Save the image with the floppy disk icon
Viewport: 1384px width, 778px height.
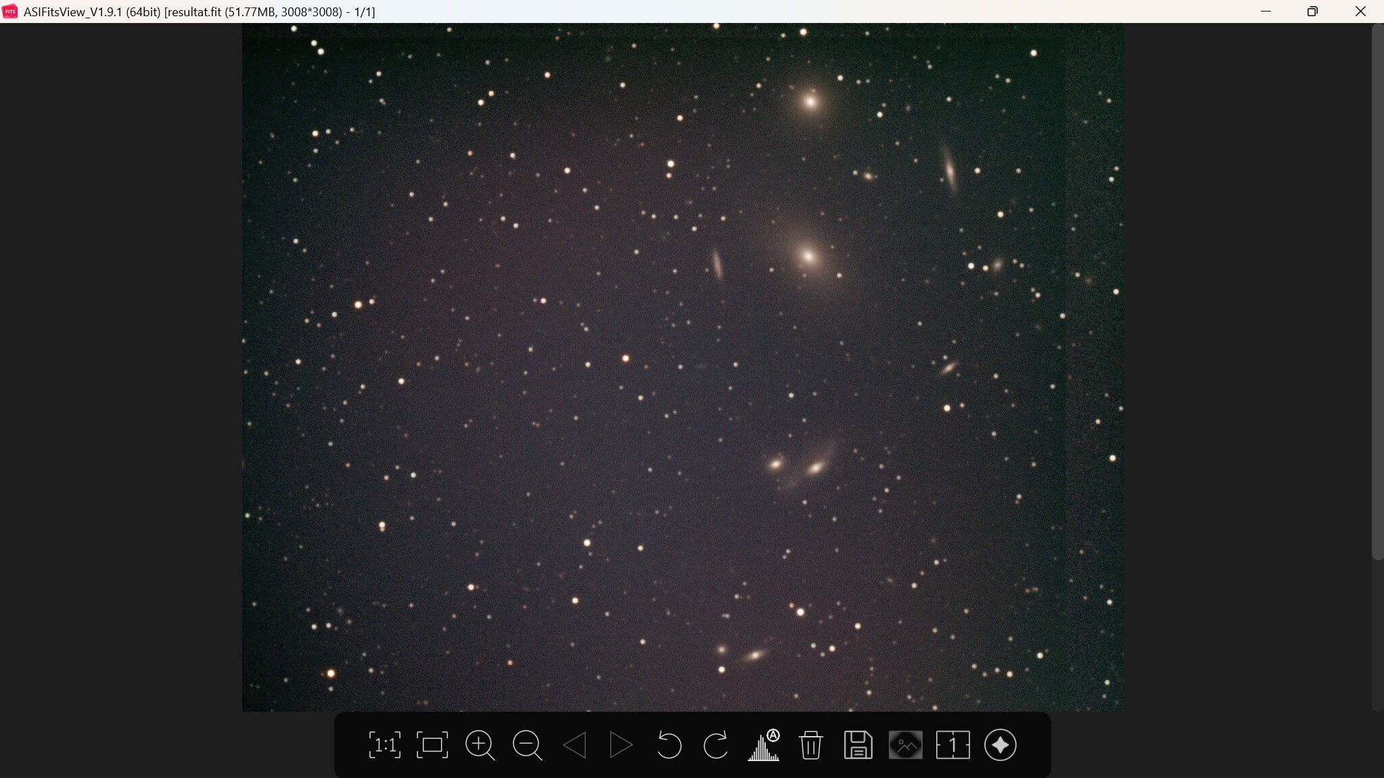click(x=858, y=745)
